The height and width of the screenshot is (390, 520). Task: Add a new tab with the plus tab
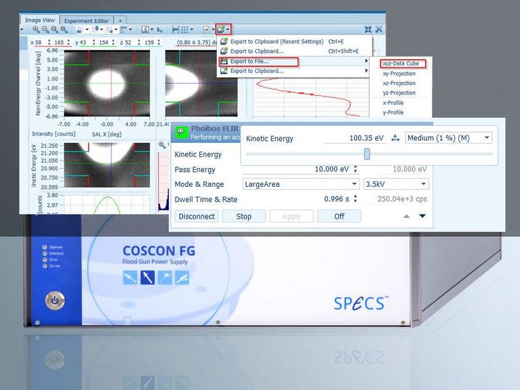click(x=120, y=21)
